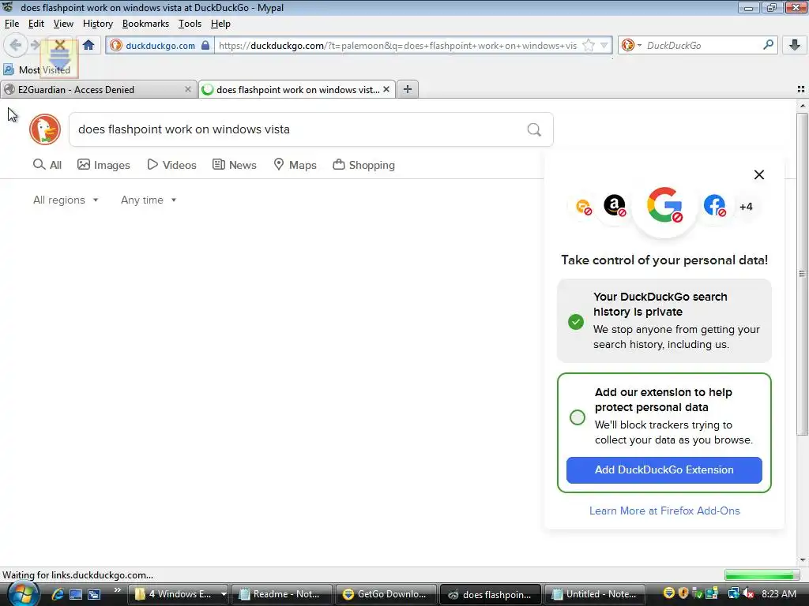Screen dimensions: 809x606
Task: Select the All results tab
Action: coord(47,165)
